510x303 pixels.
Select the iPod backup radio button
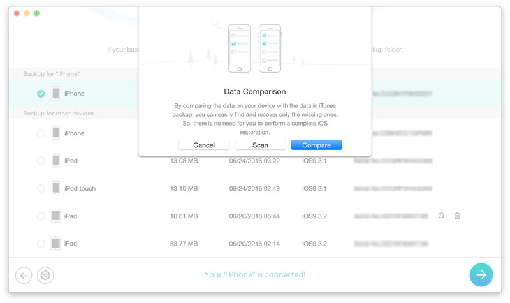point(41,161)
